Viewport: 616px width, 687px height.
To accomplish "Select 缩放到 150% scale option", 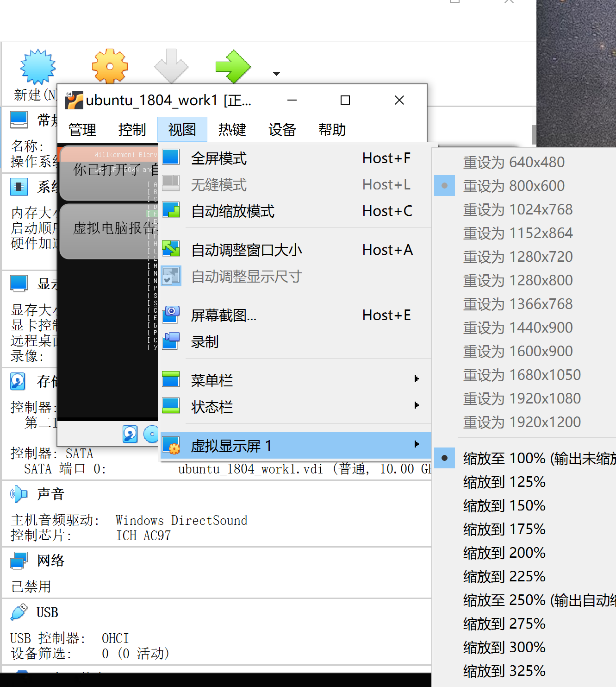I will (525, 505).
